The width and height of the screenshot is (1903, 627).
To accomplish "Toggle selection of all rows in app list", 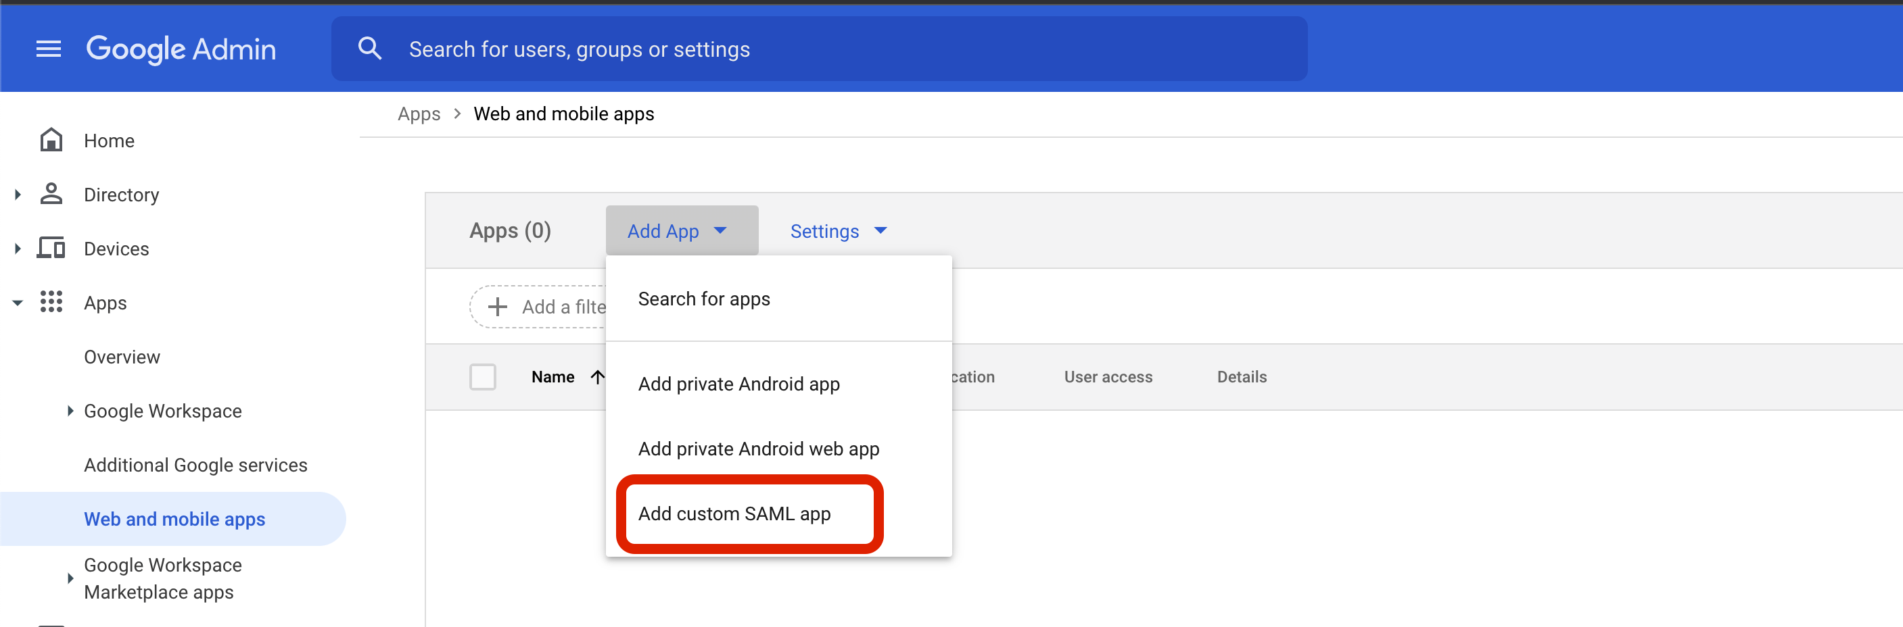I will tap(482, 376).
